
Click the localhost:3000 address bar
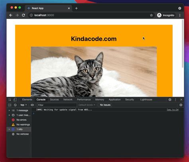pos(88,15)
